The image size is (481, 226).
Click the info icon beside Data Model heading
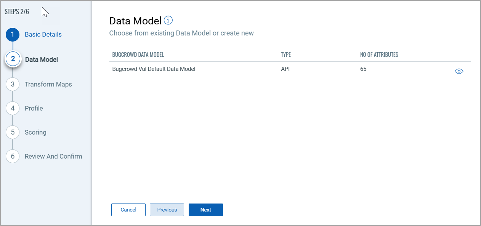pyautogui.click(x=168, y=20)
